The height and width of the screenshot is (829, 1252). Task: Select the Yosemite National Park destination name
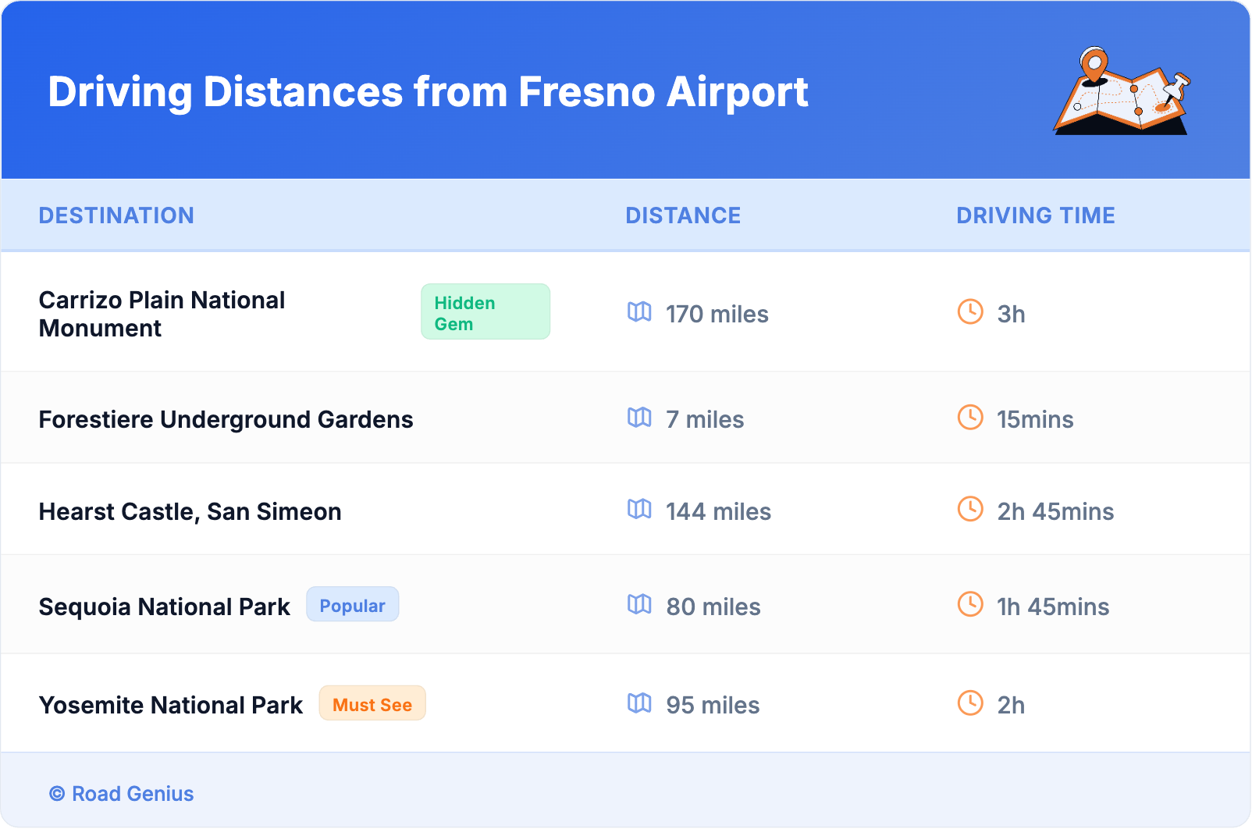click(171, 705)
